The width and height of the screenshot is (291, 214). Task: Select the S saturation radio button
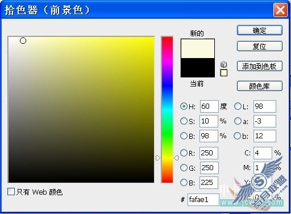(x=184, y=121)
